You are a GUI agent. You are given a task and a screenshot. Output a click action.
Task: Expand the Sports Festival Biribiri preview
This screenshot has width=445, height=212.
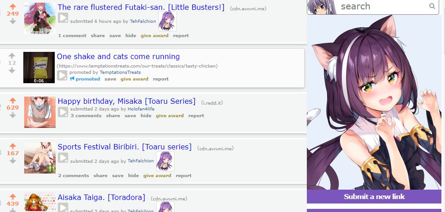63,157
